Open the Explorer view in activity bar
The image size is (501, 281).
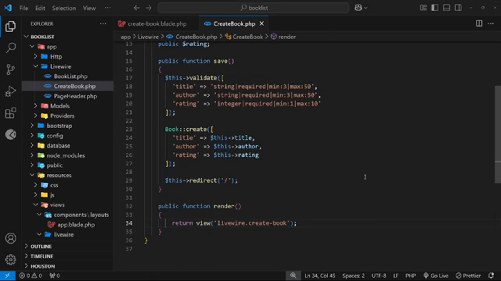(11, 27)
